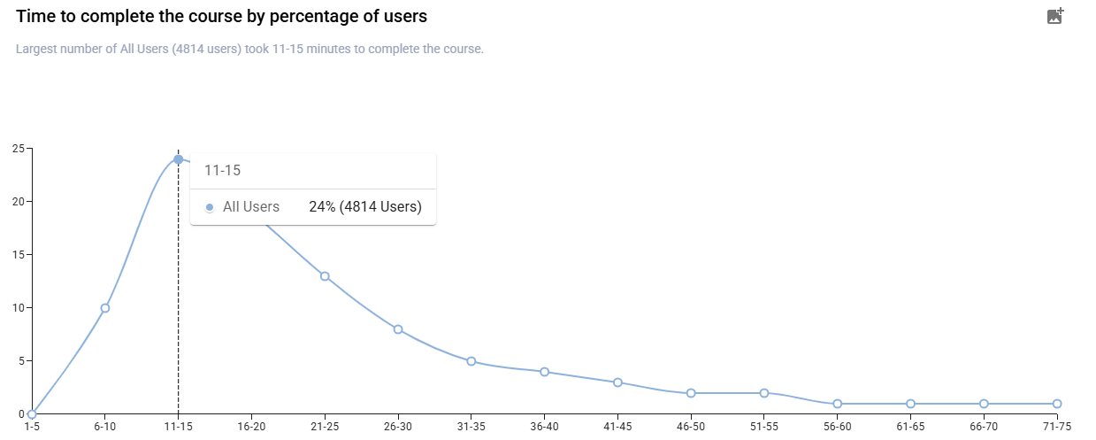Select the 31-35 minutes data point
This screenshot has height=440, width=1096.
coord(471,361)
